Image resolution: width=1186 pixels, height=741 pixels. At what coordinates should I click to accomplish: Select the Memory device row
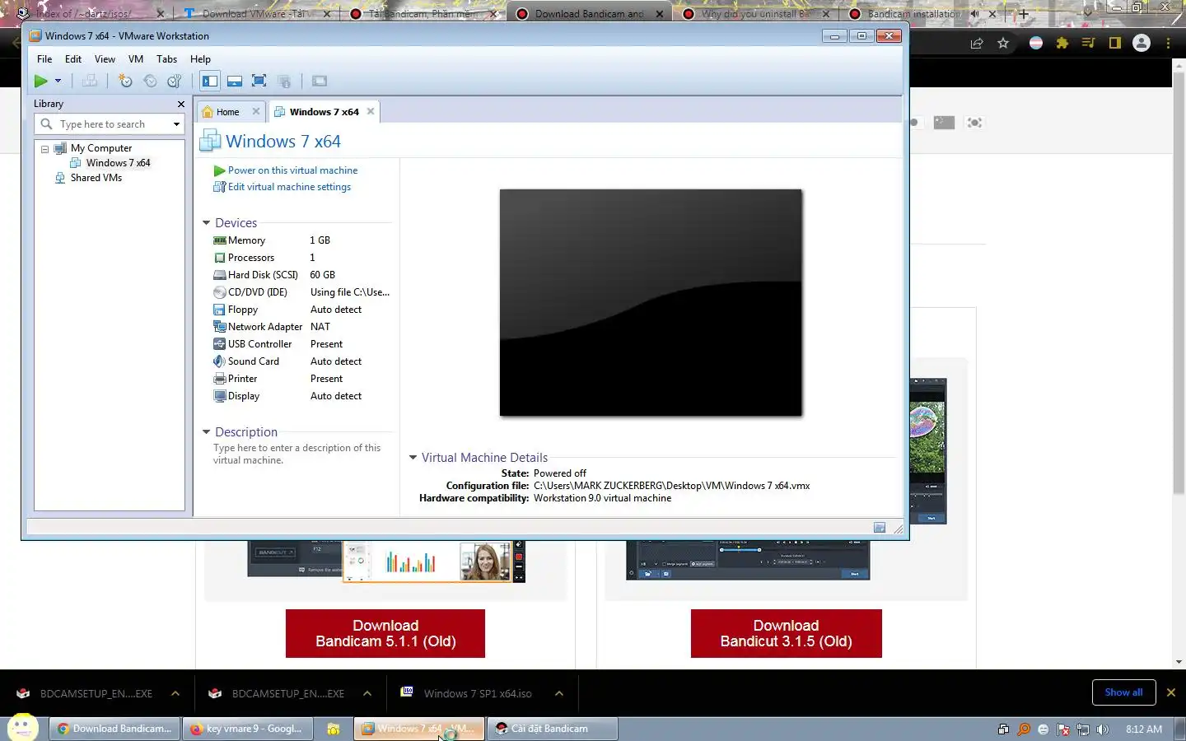pyautogui.click(x=301, y=240)
